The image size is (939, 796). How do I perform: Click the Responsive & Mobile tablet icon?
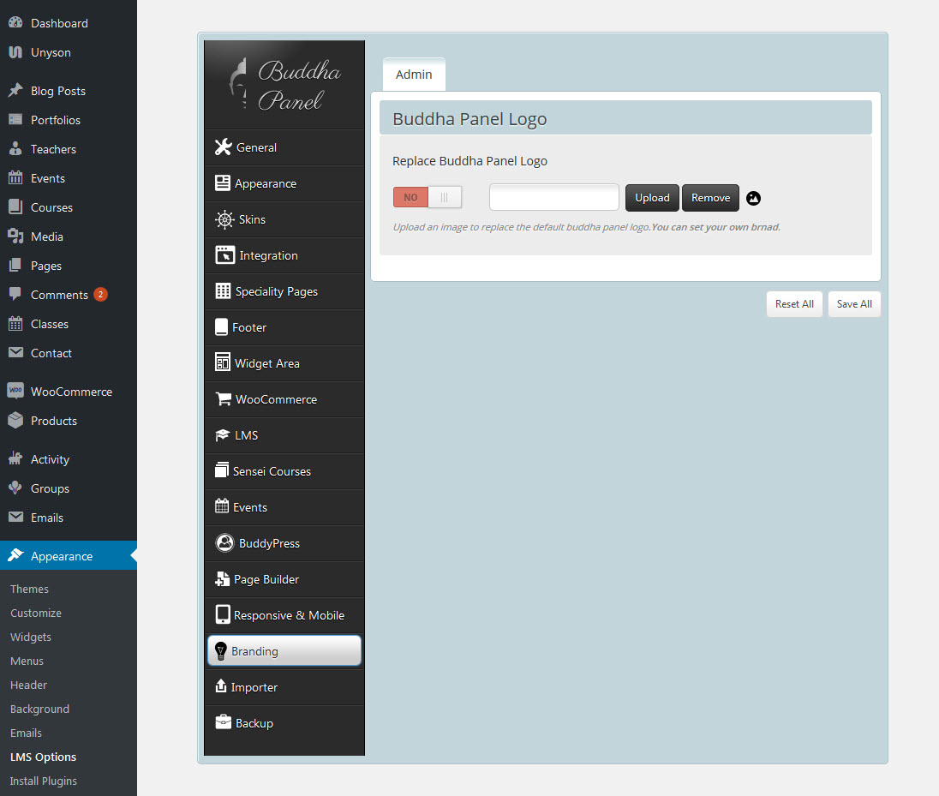223,615
